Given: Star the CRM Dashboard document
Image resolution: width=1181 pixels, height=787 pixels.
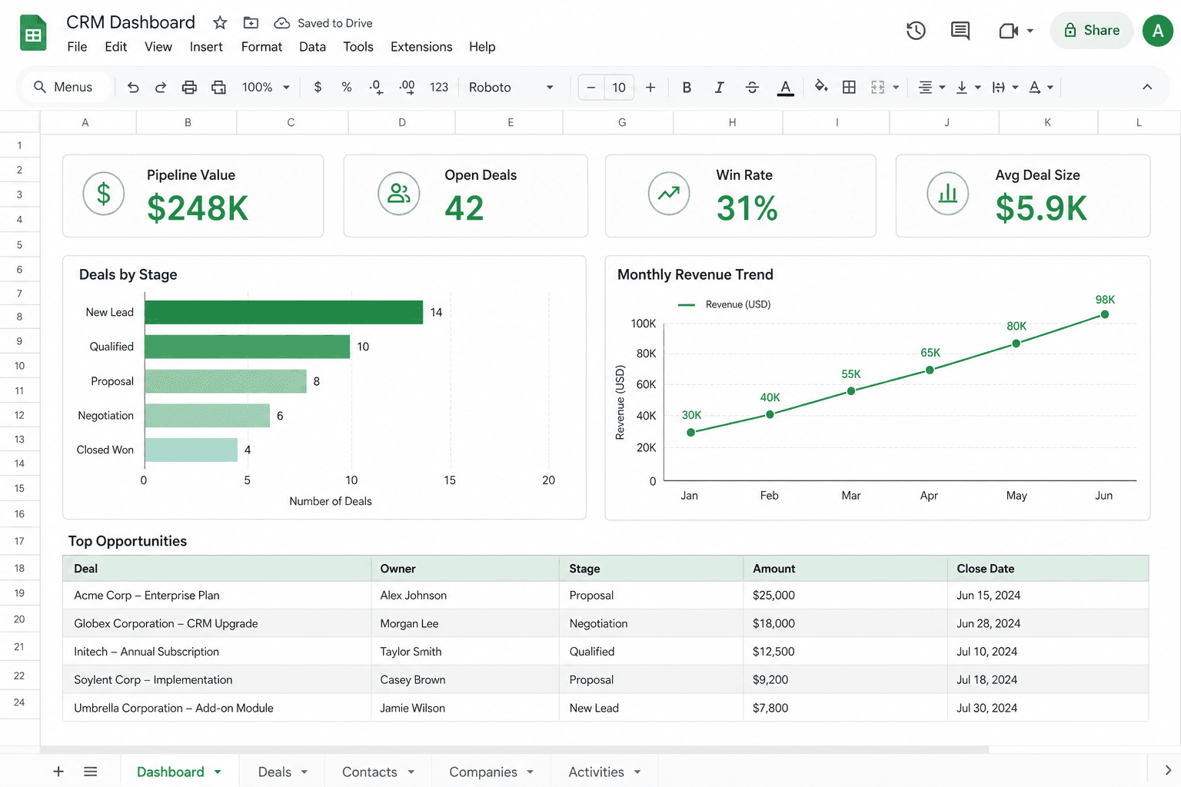Looking at the screenshot, I should [x=220, y=23].
